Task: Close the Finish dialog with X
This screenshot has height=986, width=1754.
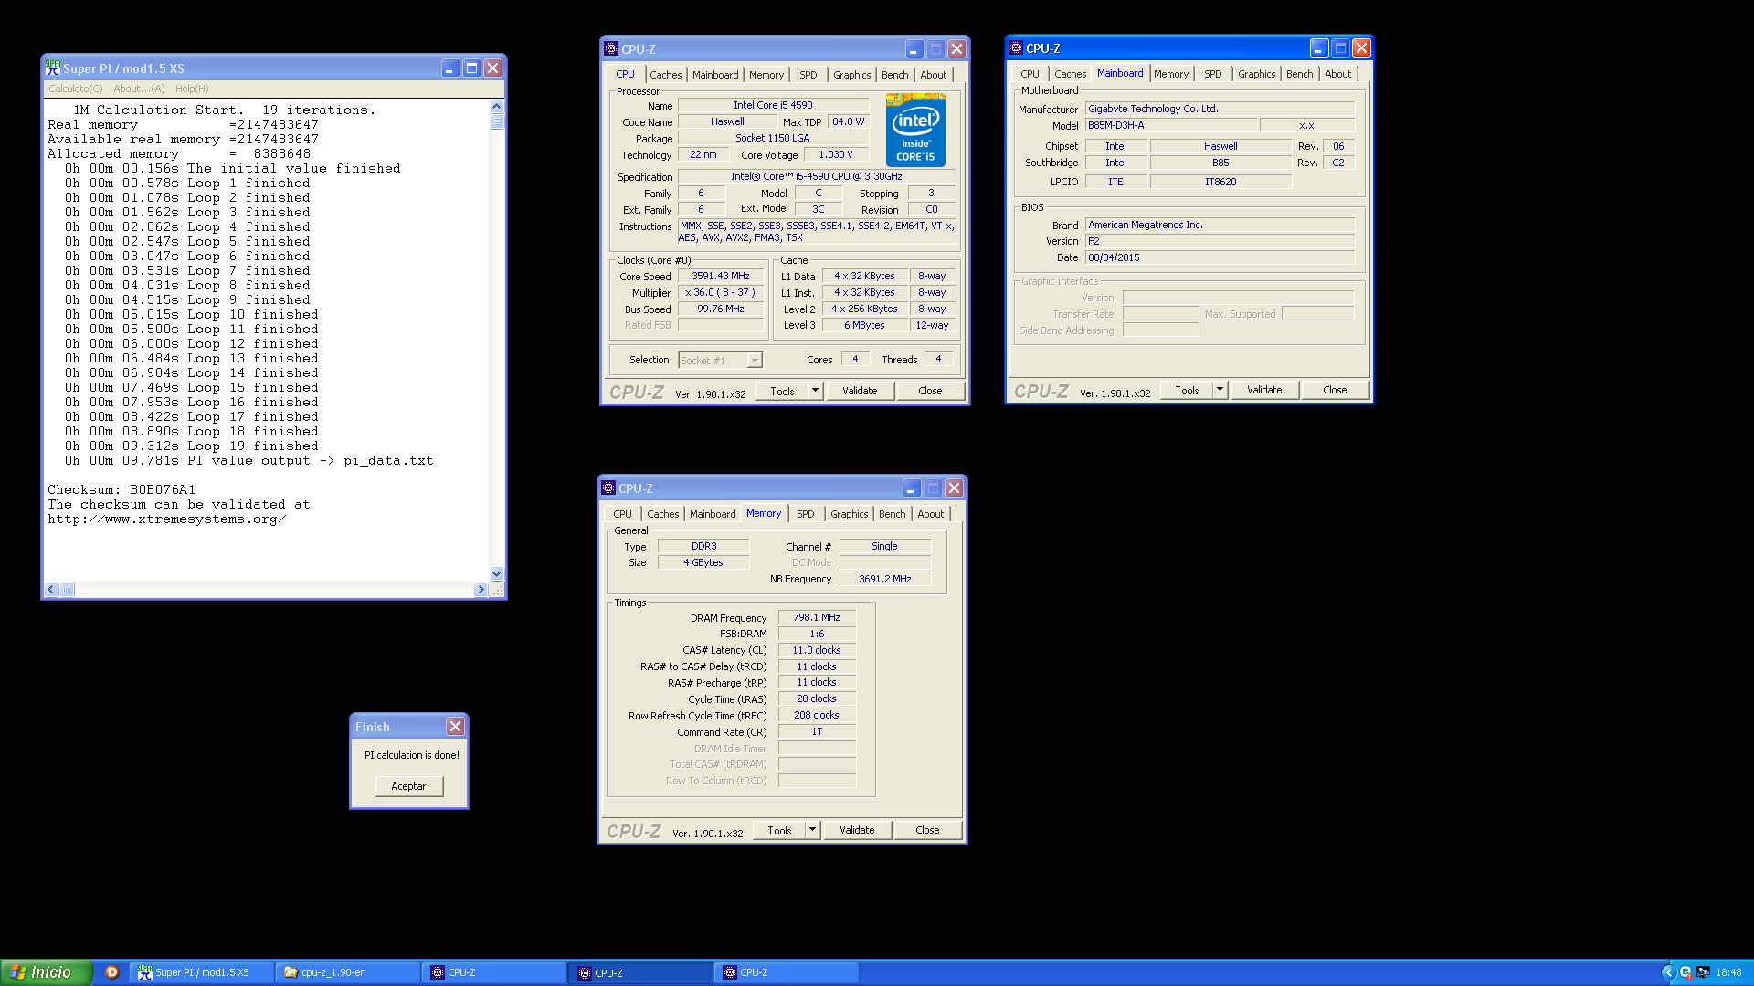Action: 455,727
